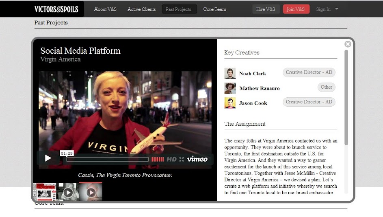Open Mathew Ranauro's profile name
Image resolution: width=383 pixels, height=217 pixels.
coord(260,88)
